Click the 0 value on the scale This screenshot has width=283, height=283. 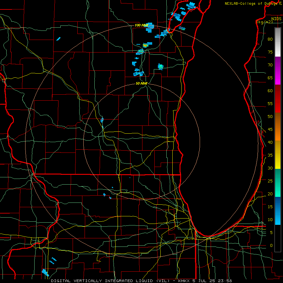point(271,246)
